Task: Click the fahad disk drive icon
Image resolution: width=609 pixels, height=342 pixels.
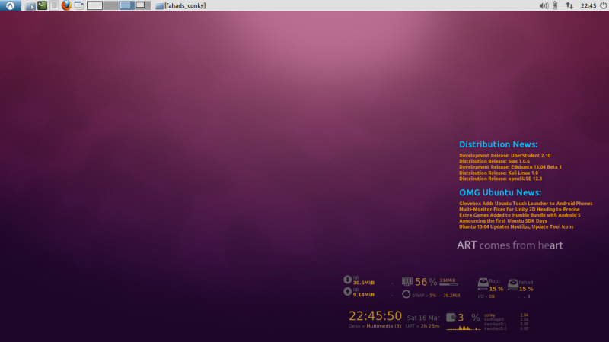Action: click(x=512, y=285)
